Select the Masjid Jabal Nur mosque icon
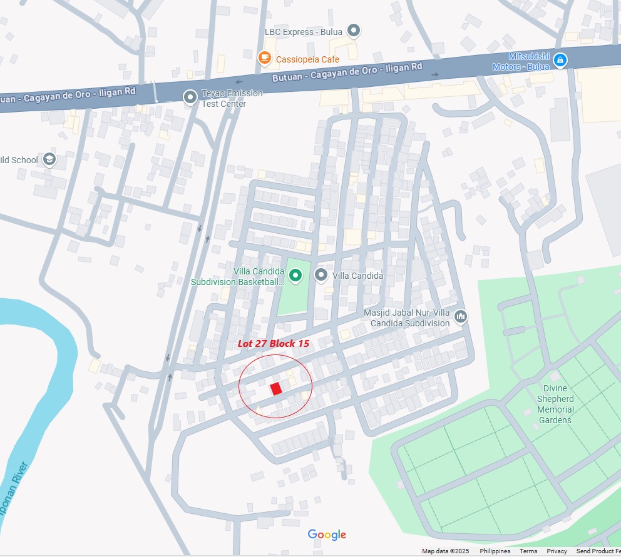This screenshot has height=557, width=621. coord(461,316)
